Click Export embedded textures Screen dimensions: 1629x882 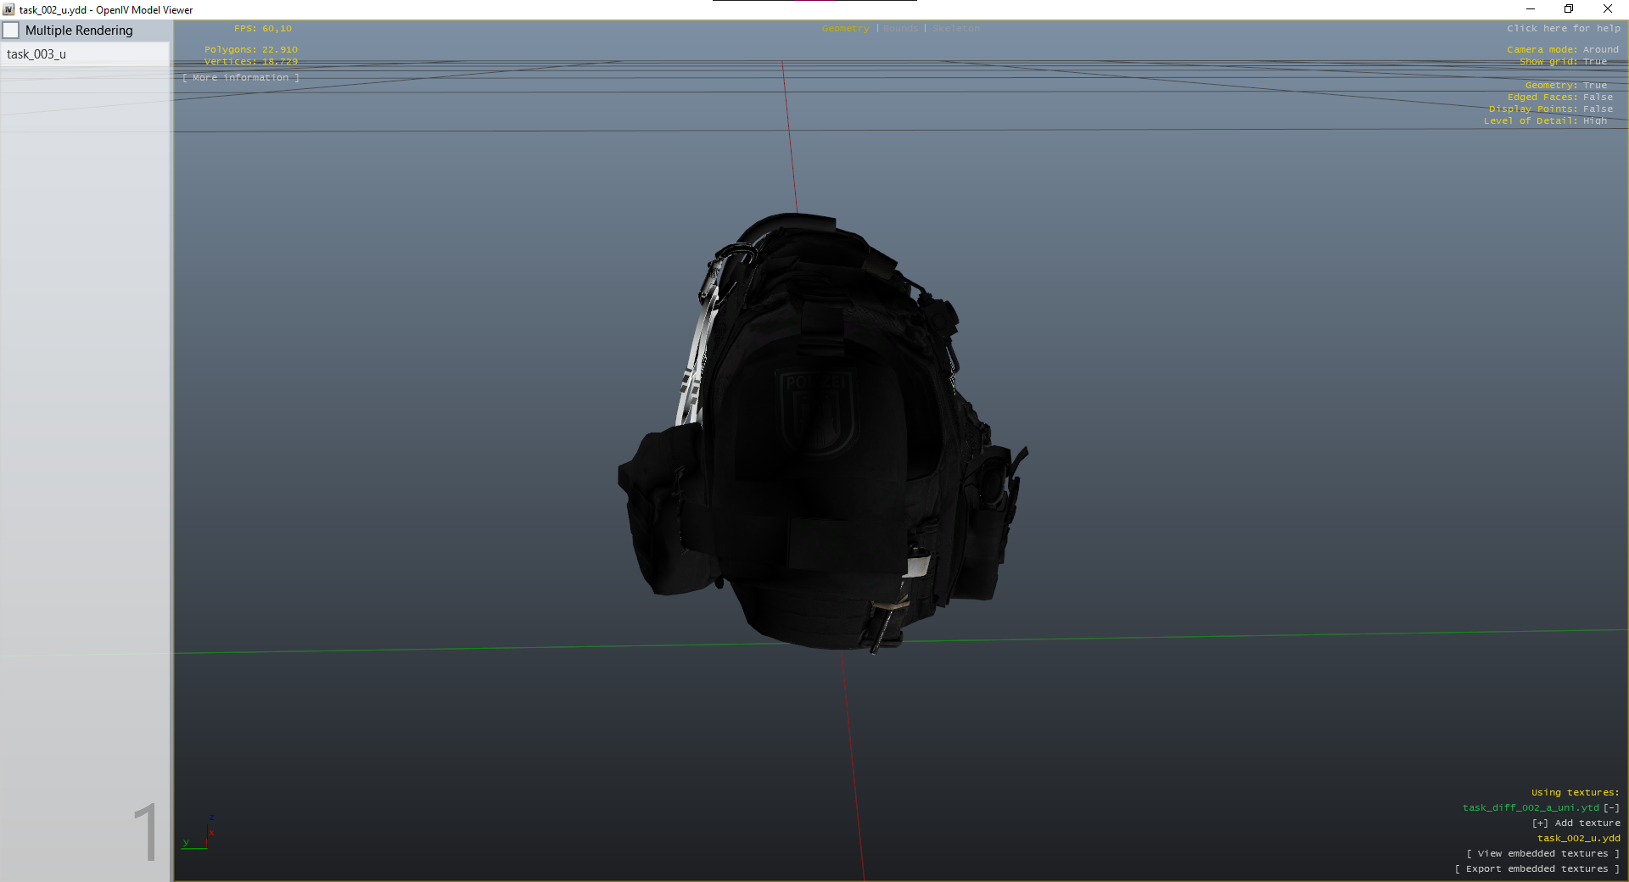1537,869
